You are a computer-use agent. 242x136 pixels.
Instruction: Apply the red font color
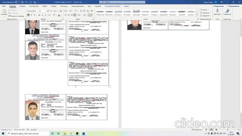tap(59, 15)
